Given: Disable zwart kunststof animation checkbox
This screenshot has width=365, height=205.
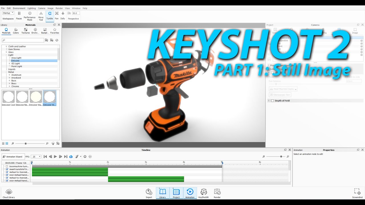Looking at the screenshot, I should [7, 169].
